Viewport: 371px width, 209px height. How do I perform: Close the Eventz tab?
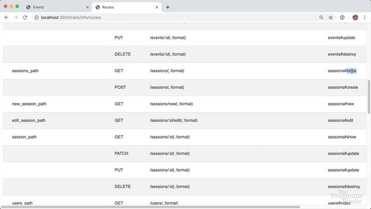88,7
